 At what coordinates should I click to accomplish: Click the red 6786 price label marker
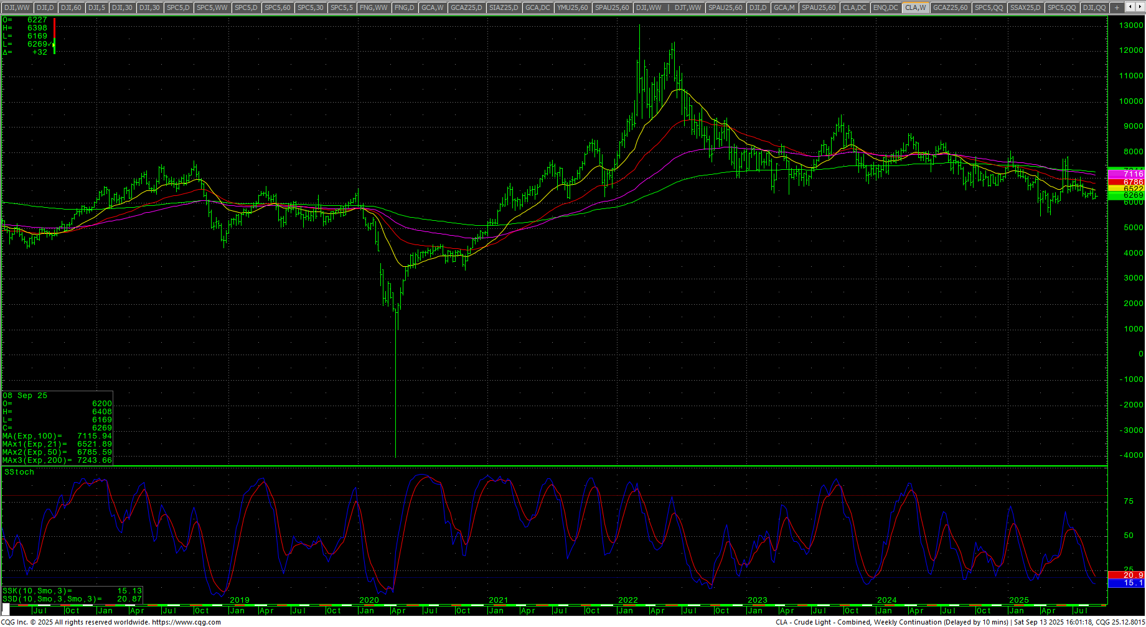1126,182
